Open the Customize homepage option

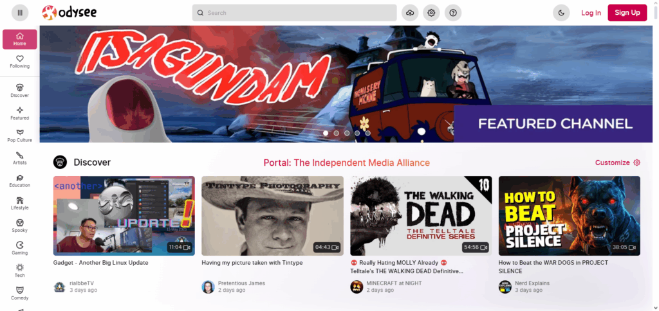click(617, 163)
